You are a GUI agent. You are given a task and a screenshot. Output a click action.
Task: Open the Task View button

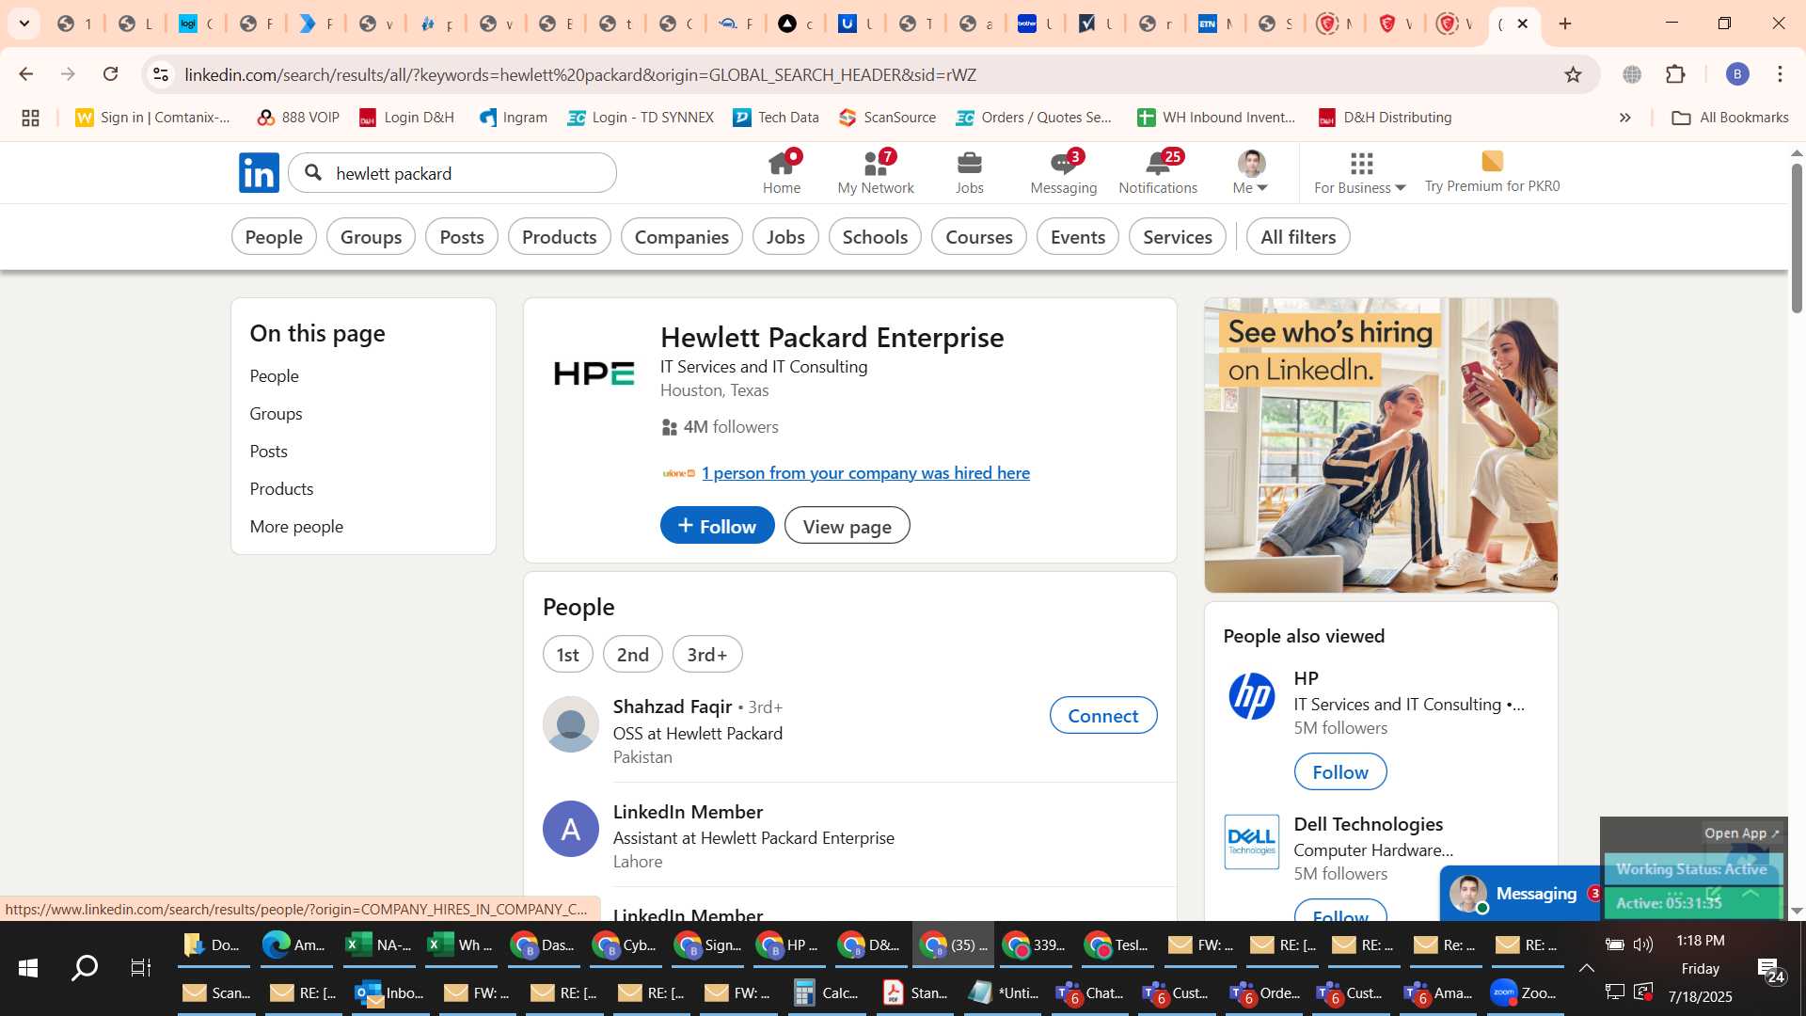141,968
